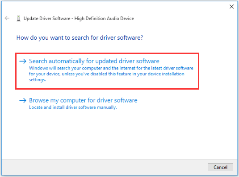Click the back arrow in dialog header
The width and height of the screenshot is (239, 177).
pos(7,18)
